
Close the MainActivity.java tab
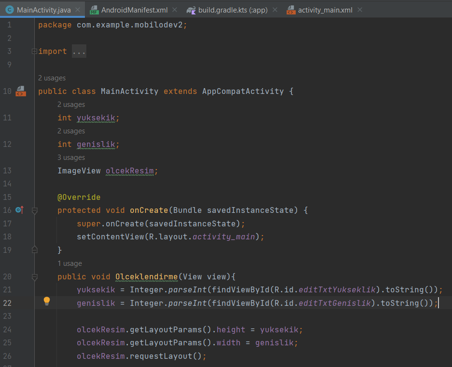(x=78, y=10)
